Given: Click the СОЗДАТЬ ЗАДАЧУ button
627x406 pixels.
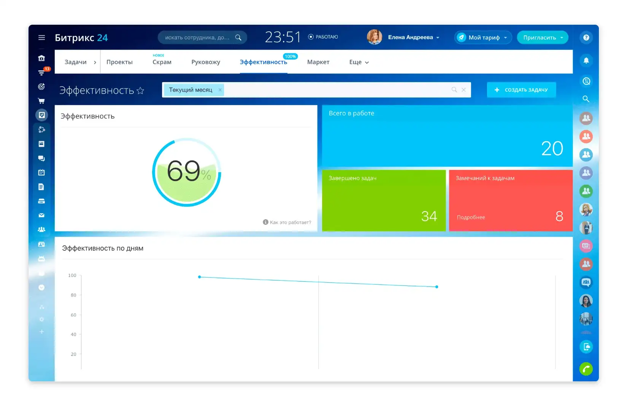Looking at the screenshot, I should pos(521,90).
